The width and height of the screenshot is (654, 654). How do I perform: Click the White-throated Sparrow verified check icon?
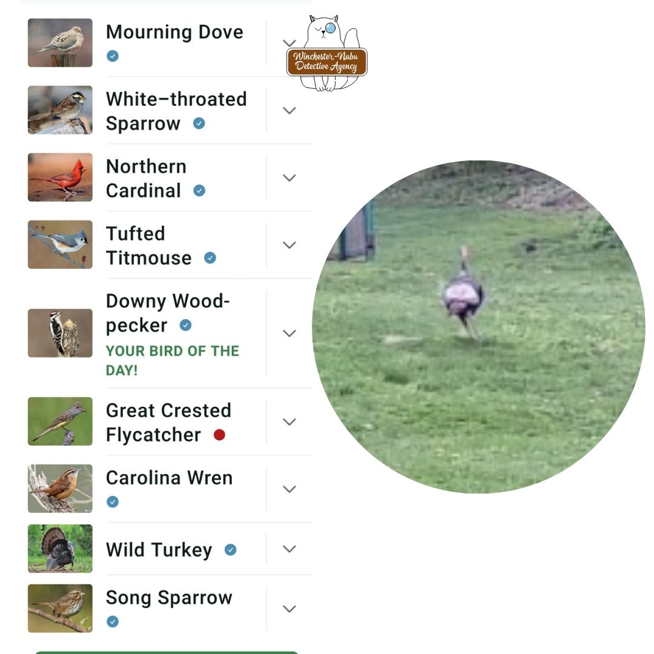pyautogui.click(x=199, y=124)
